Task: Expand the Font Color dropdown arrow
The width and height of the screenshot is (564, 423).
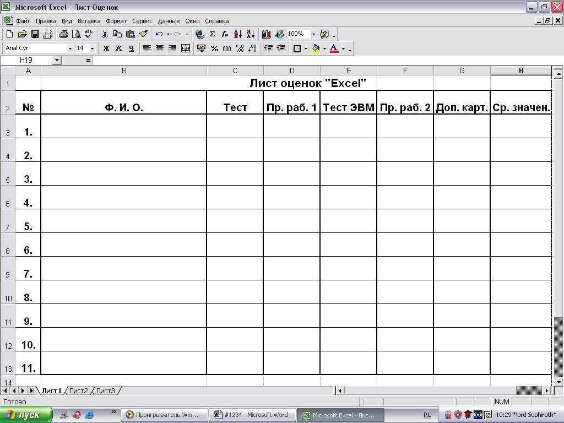Action: tap(343, 48)
